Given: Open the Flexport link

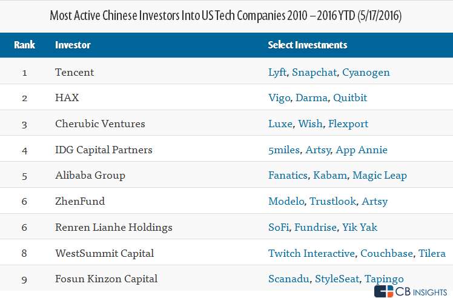Looking at the screenshot, I should [x=348, y=124].
